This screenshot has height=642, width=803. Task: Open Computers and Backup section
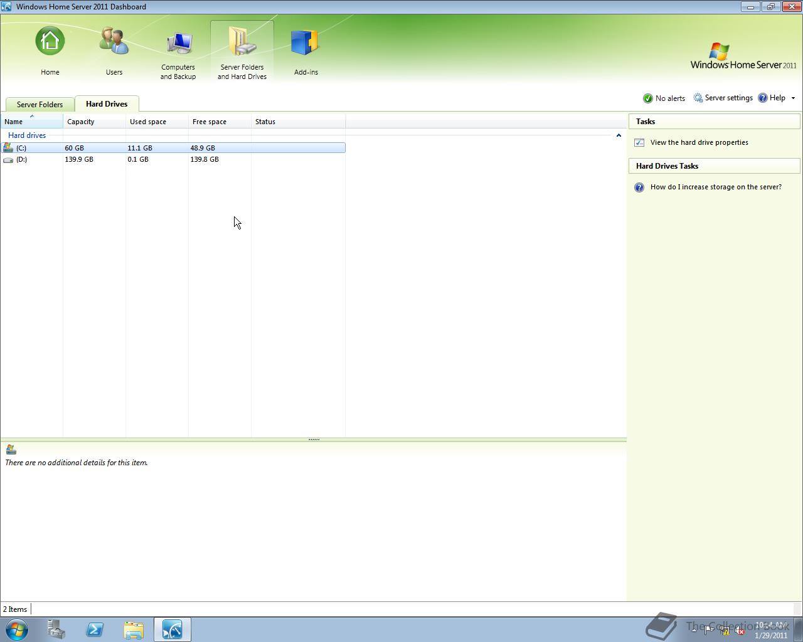(178, 51)
